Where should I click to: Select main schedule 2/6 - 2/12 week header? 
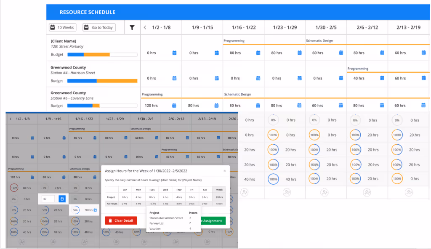(367, 27)
